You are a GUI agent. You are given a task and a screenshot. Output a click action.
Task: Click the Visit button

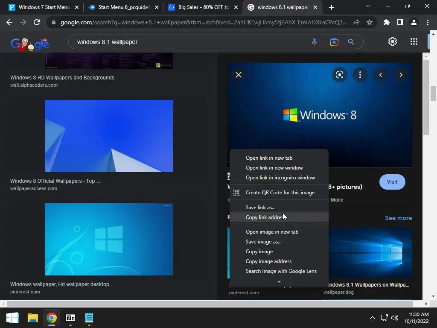click(x=392, y=182)
